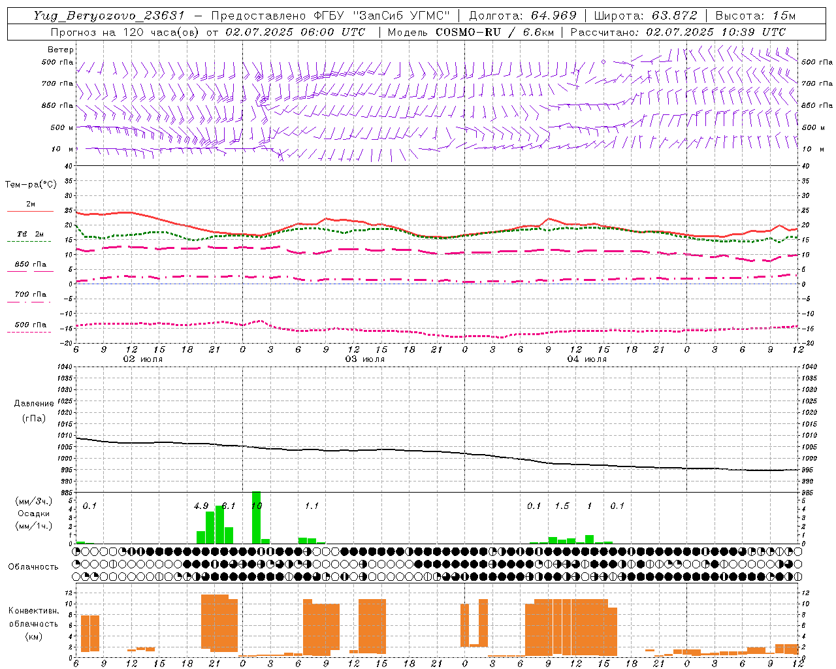Click the Тем-ра(°C) temperature panel label
Viewport: 836px width, 669px height.
coord(31,185)
